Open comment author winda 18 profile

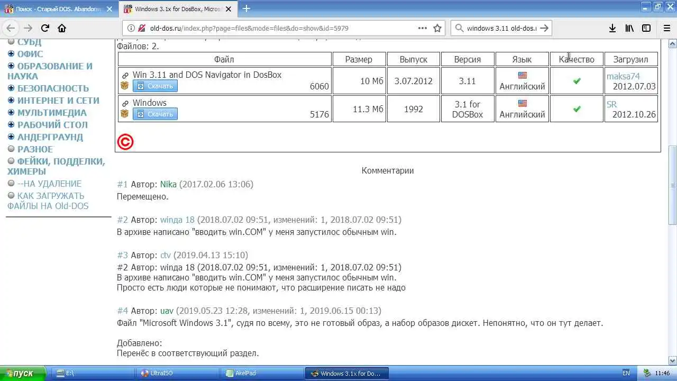click(x=177, y=220)
